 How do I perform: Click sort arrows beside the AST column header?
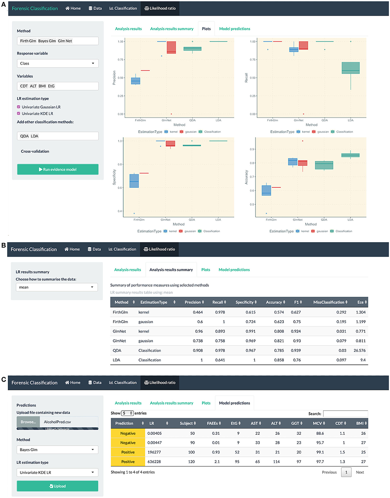(260, 423)
